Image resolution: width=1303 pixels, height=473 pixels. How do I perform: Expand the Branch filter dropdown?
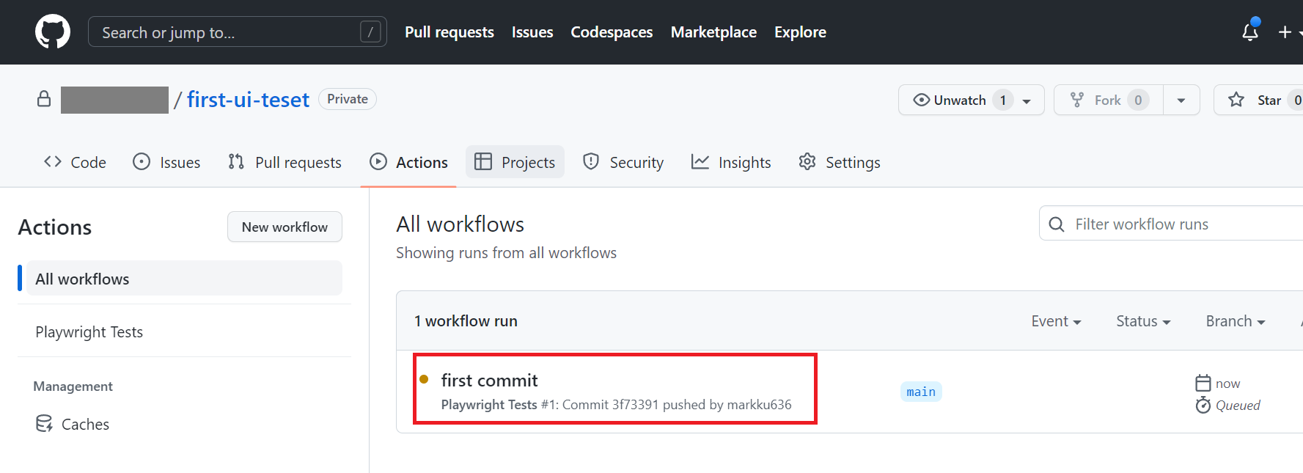[x=1236, y=321]
